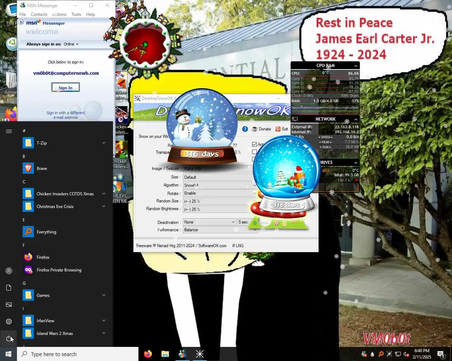Click the DesktopSnowOK help question mark icon
Viewport: 452px width, 361px height.
[x=245, y=129]
